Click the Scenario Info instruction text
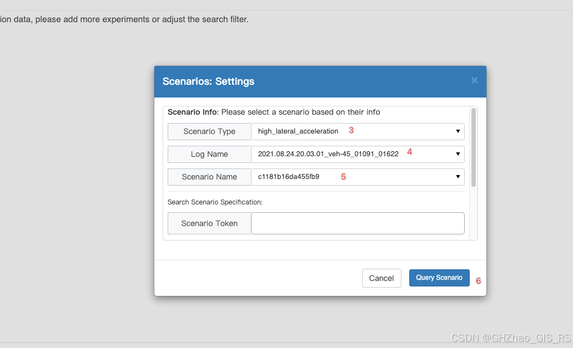The width and height of the screenshot is (573, 348). point(274,112)
